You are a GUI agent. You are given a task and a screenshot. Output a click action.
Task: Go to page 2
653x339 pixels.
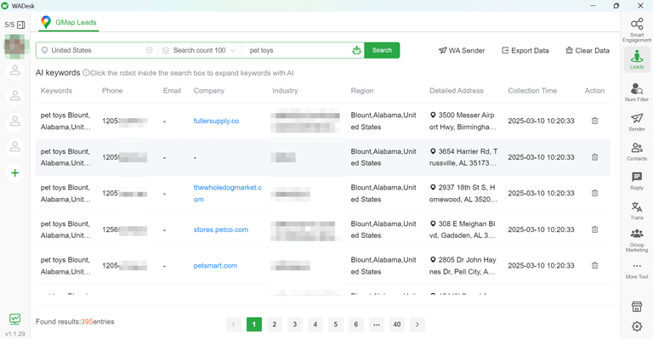coord(275,325)
